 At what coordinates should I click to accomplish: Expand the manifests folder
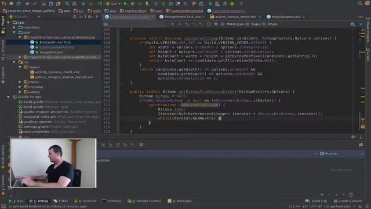pos(14,27)
